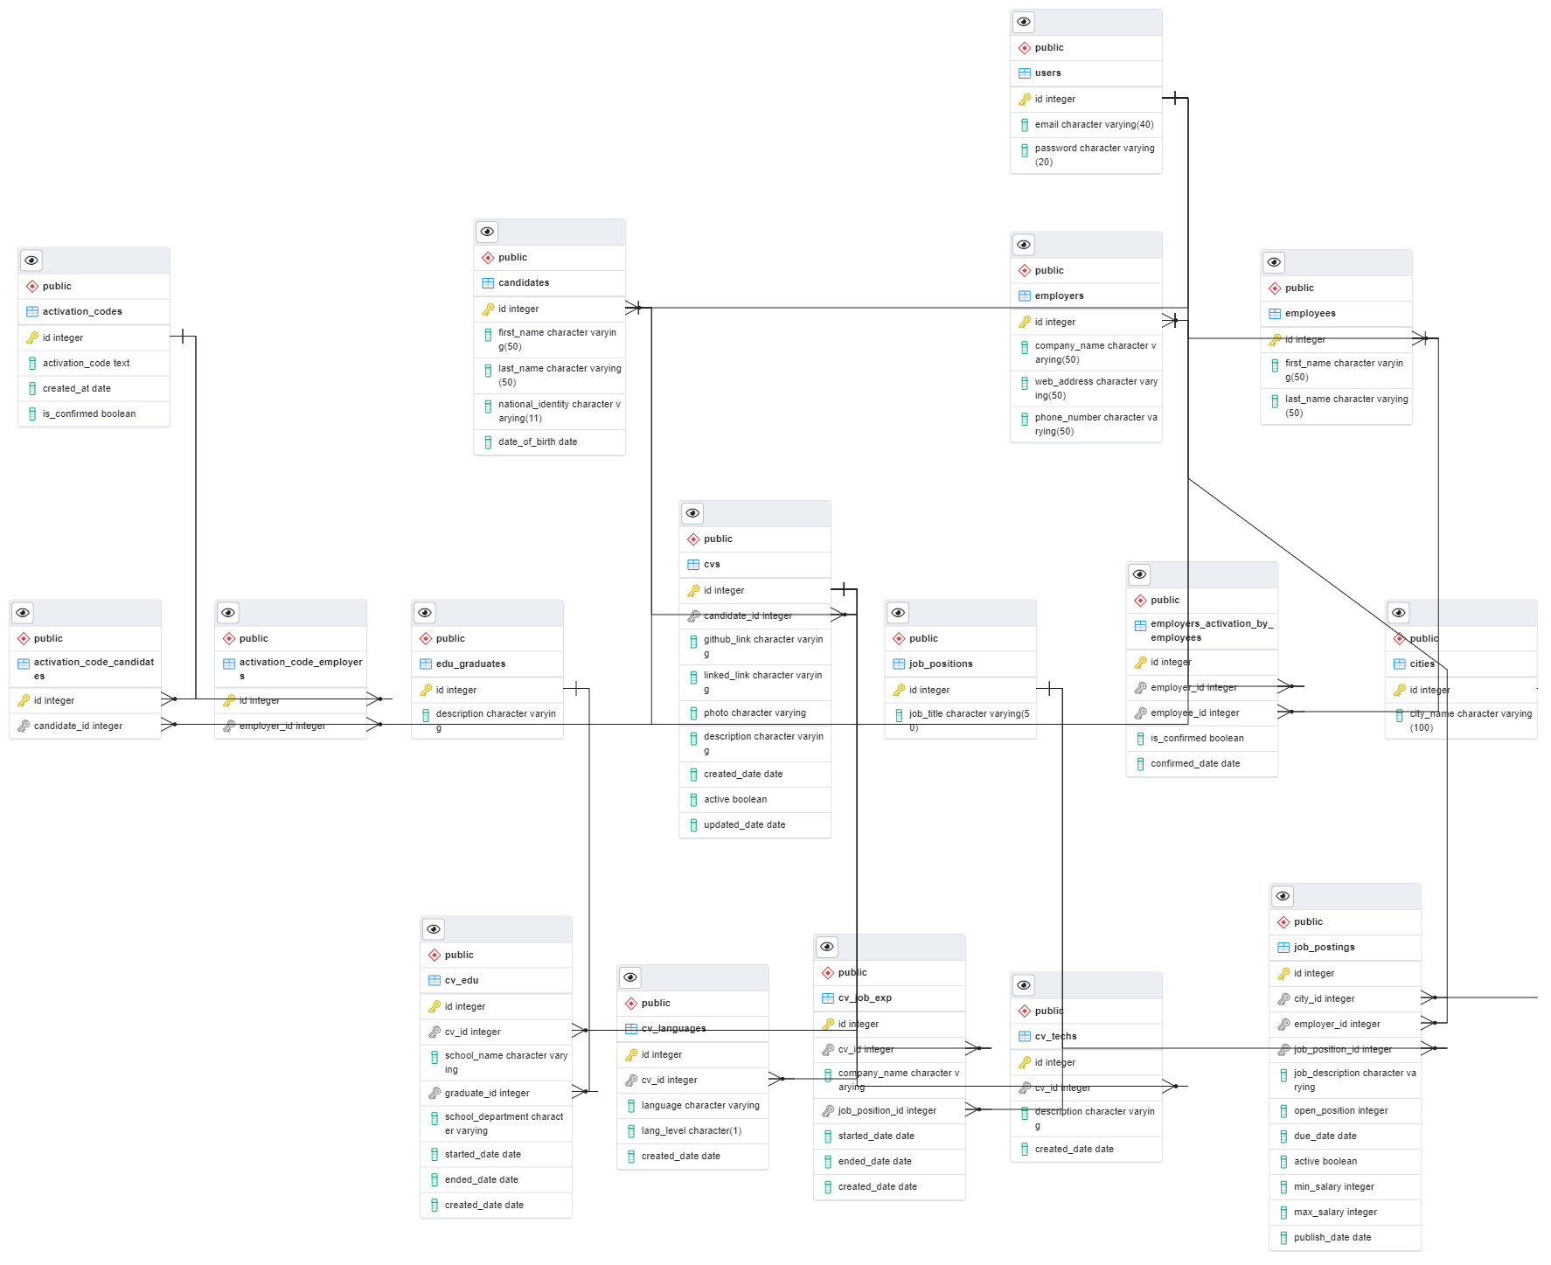Click the foreign key icon for candidate_id in cvs
This screenshot has height=1265, width=1551.
(x=693, y=615)
